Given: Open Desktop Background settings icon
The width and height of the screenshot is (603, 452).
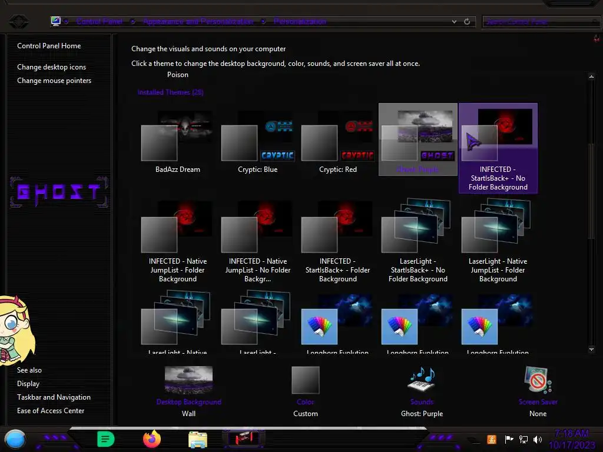Looking at the screenshot, I should (x=188, y=380).
